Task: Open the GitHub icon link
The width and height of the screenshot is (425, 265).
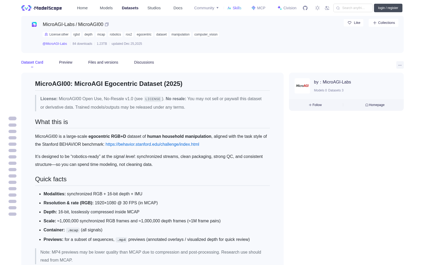Action: click(x=305, y=8)
